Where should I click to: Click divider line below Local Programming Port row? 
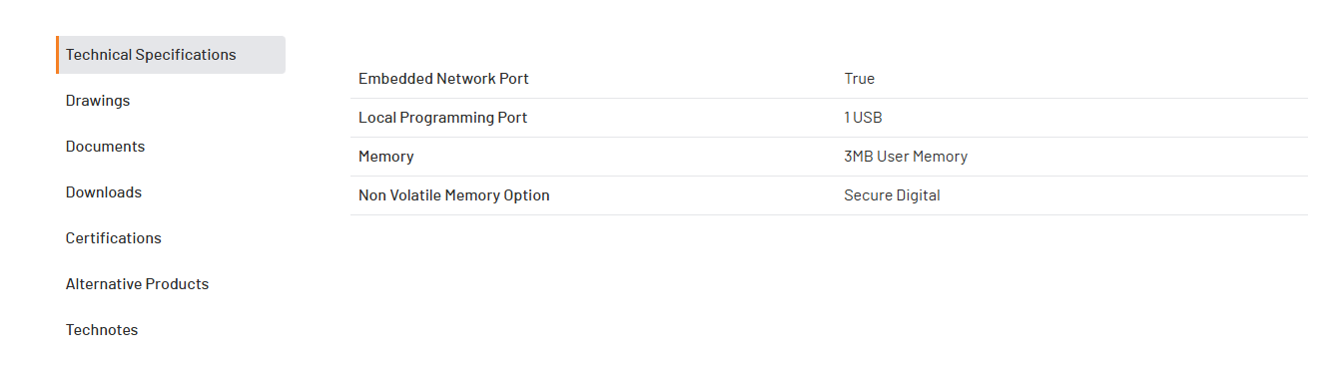(x=829, y=137)
